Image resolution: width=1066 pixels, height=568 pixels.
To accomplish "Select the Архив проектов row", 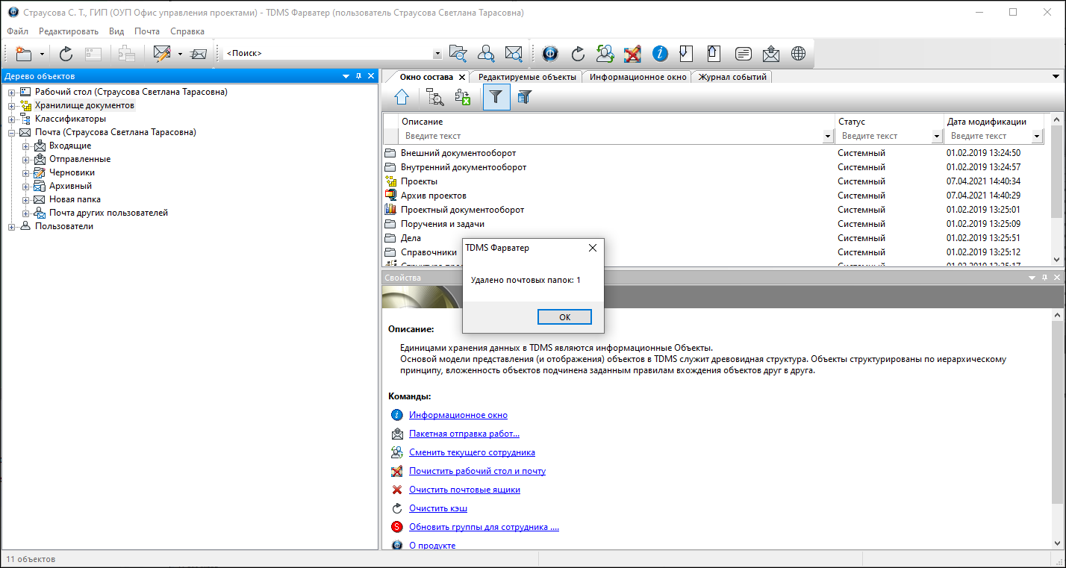I will (x=434, y=196).
